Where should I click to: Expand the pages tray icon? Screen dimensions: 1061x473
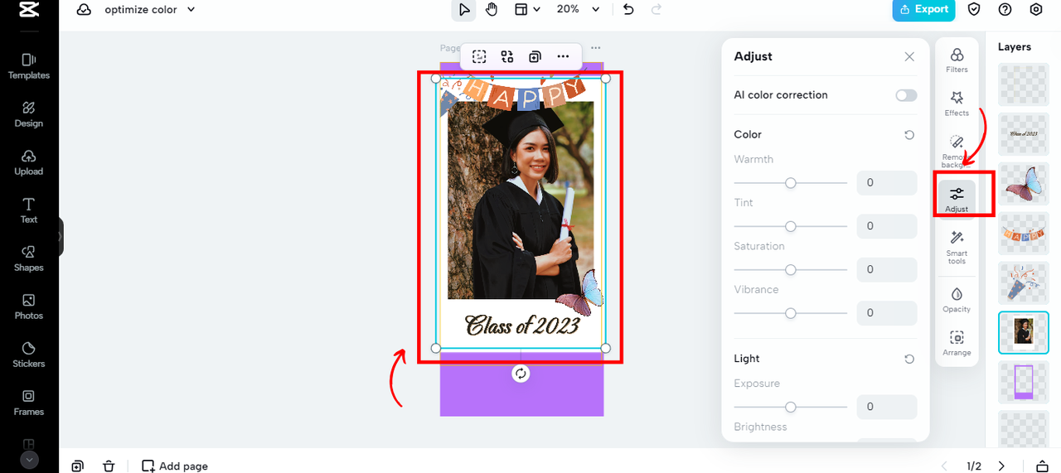pyautogui.click(x=1042, y=466)
